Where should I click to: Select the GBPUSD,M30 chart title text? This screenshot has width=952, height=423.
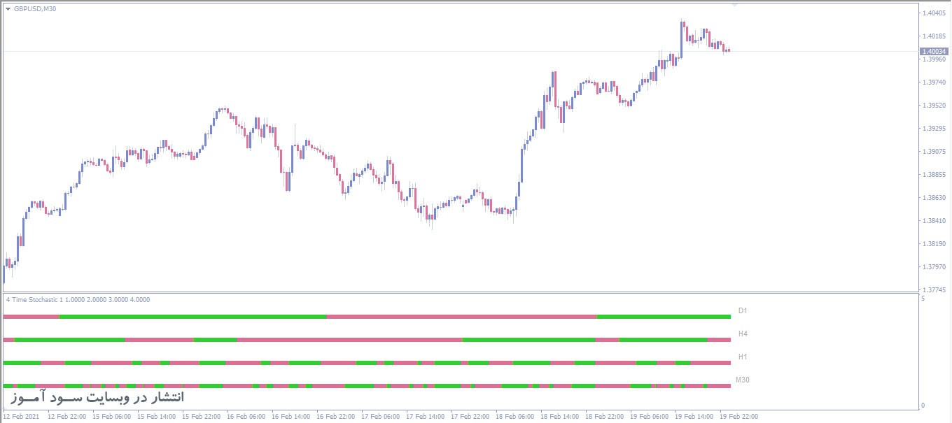(x=34, y=9)
